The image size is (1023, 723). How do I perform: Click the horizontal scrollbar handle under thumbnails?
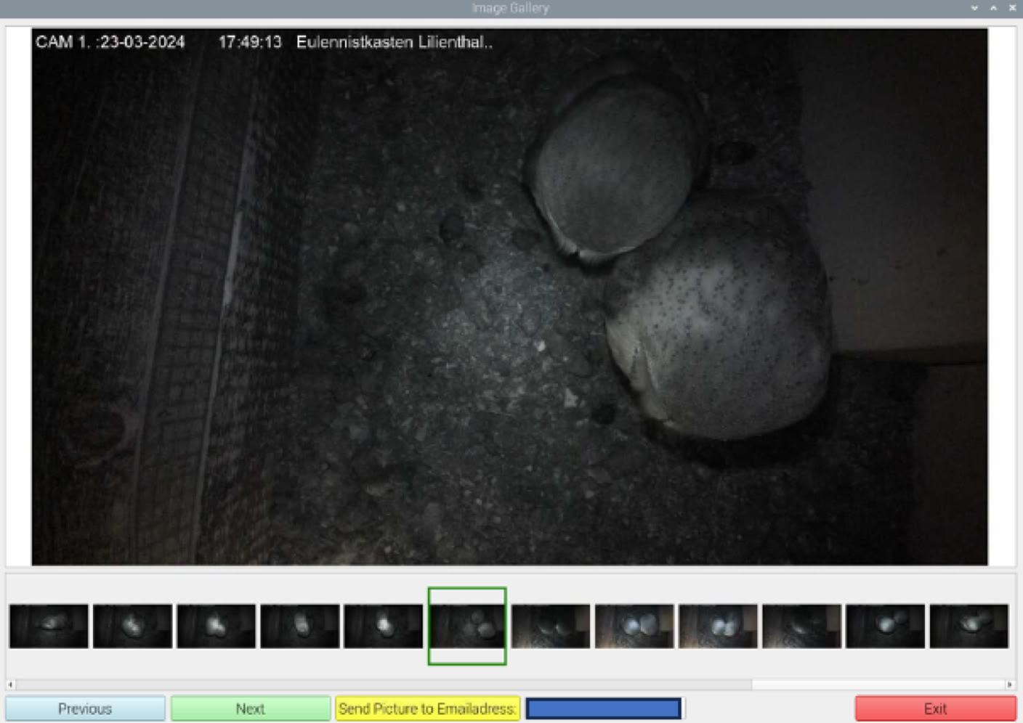pos(384,685)
